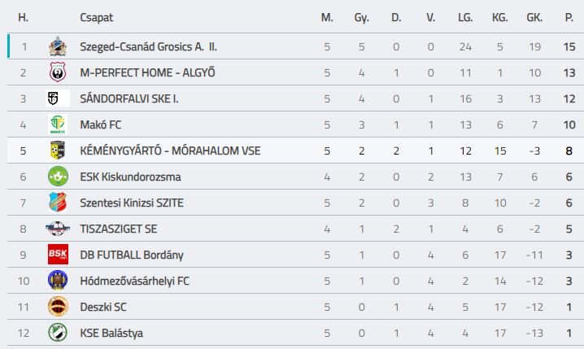Click the Deszki SC round logo

coord(57,307)
